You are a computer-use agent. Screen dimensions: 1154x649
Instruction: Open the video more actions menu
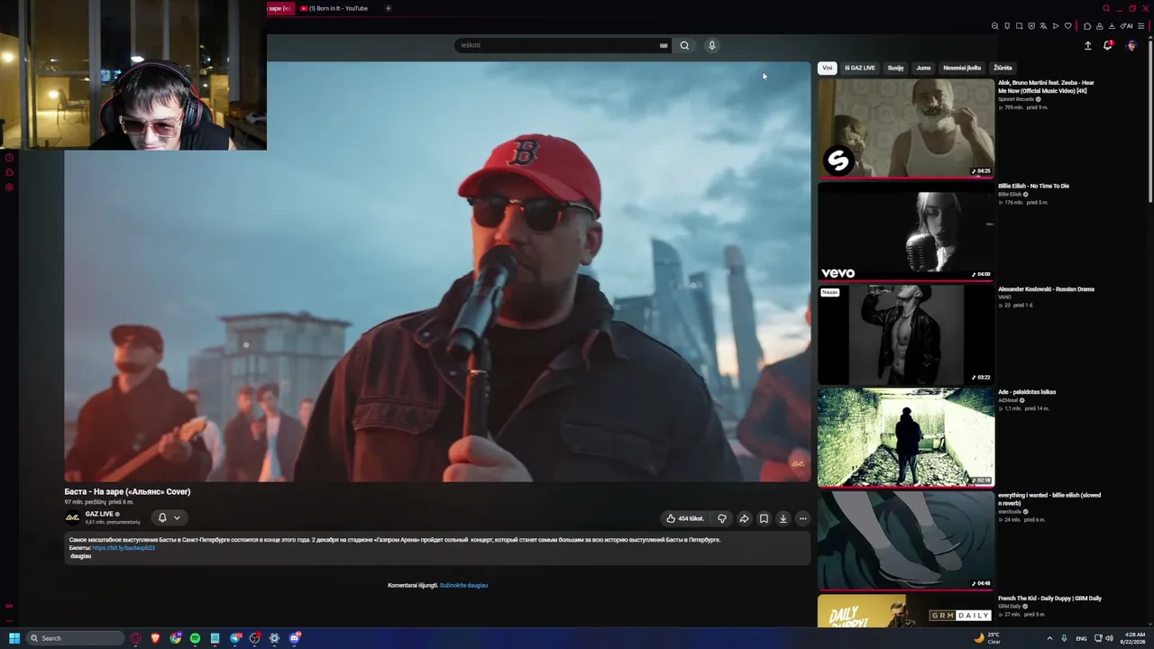pyautogui.click(x=802, y=518)
